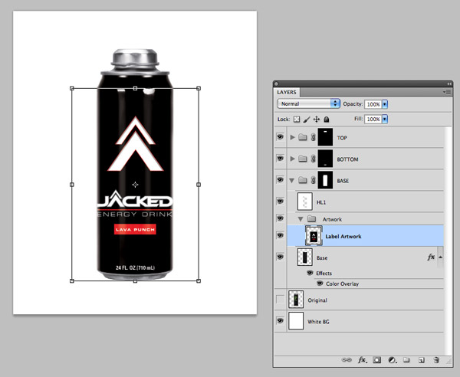Click the White BG layer thumbnail
The width and height of the screenshot is (460, 377).
[296, 321]
